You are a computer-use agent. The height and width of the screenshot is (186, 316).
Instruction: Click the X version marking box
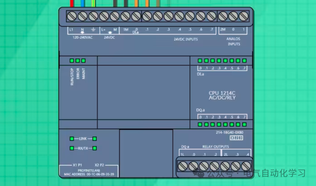[x=232, y=138]
